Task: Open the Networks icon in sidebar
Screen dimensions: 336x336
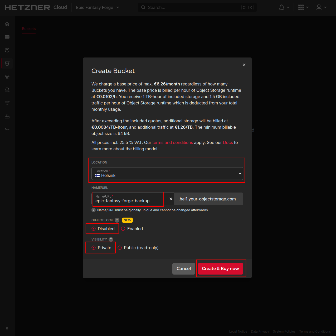Action: (x=7, y=103)
